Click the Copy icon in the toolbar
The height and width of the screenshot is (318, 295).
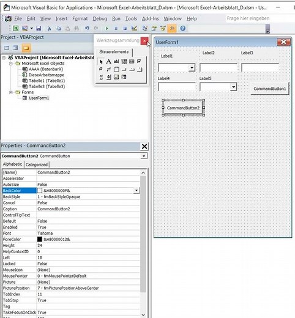[58, 28]
